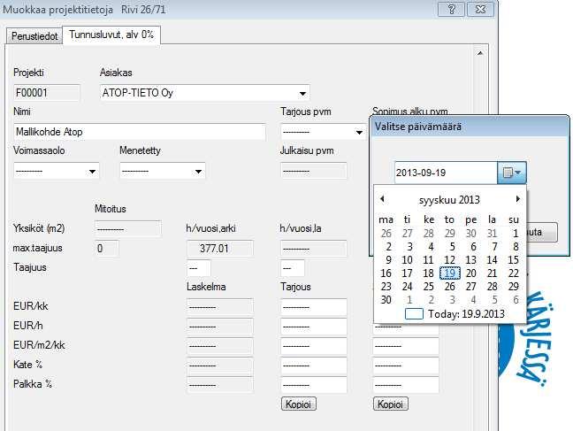
Task: Select day 18 in calendar
Action: tap(428, 273)
